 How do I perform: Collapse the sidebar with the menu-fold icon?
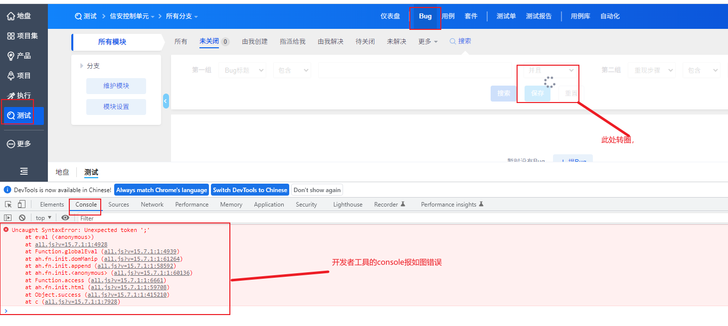[x=24, y=171]
